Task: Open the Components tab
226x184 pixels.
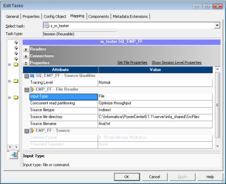Action: (x=98, y=17)
